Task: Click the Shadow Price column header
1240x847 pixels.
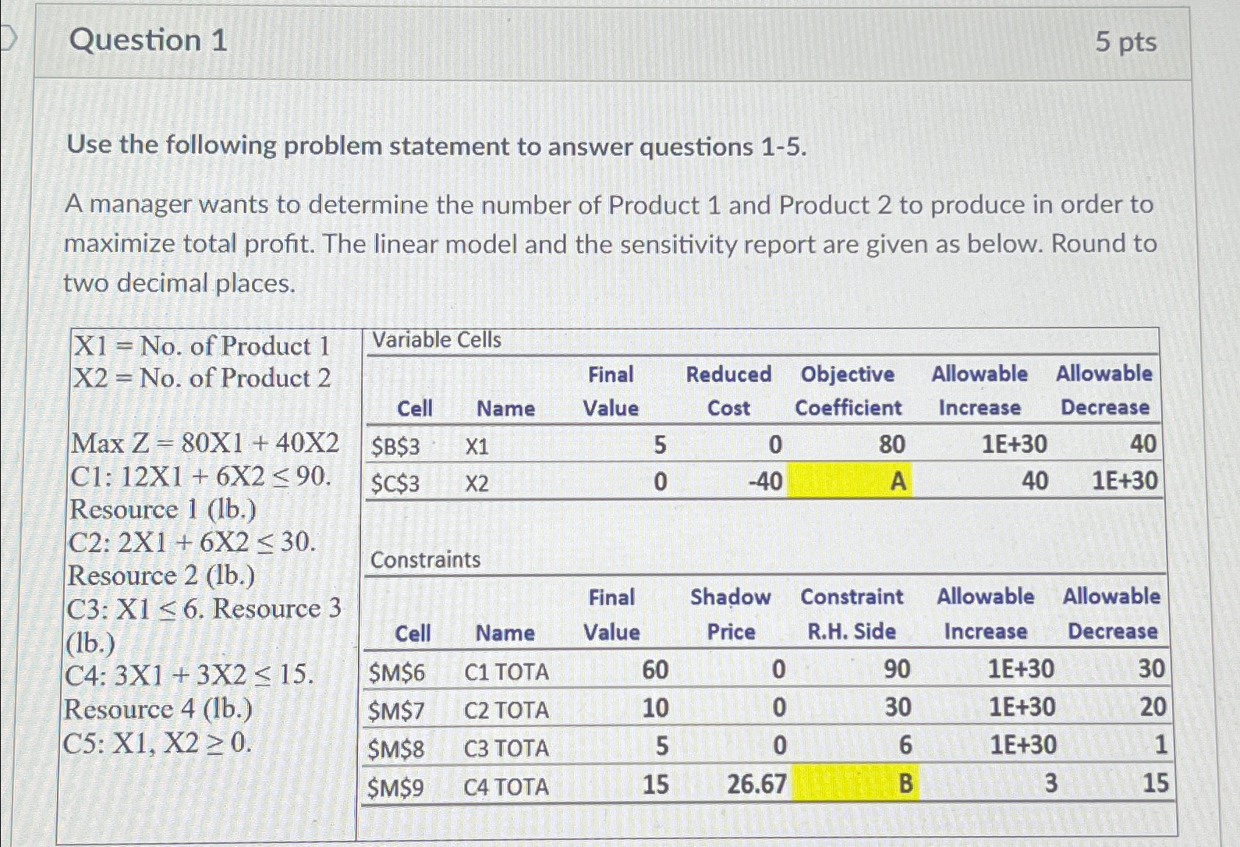Action: pos(731,615)
